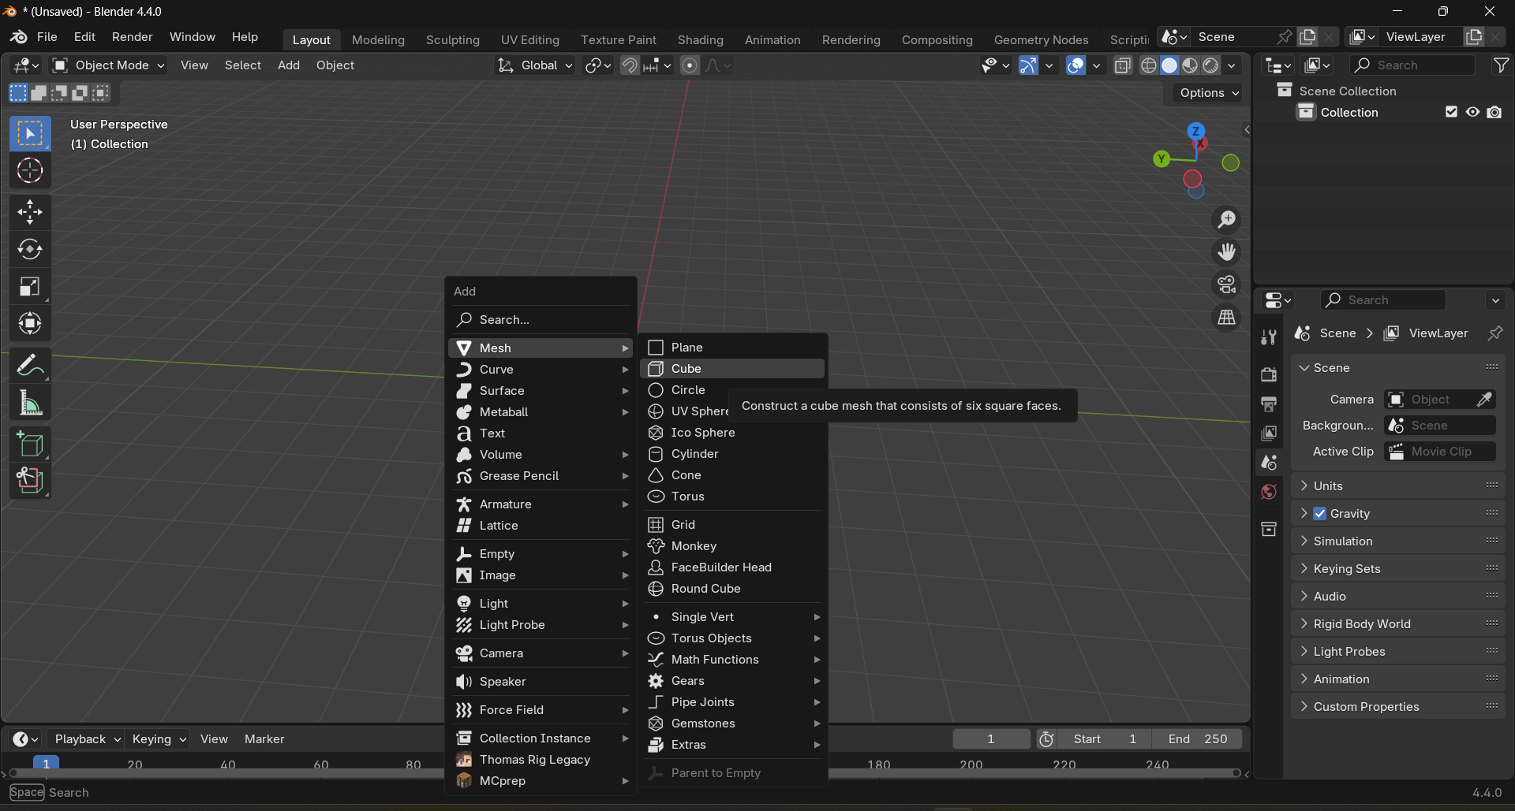Pin the Scene properties context
The image size is (1515, 811).
pos(1494,333)
